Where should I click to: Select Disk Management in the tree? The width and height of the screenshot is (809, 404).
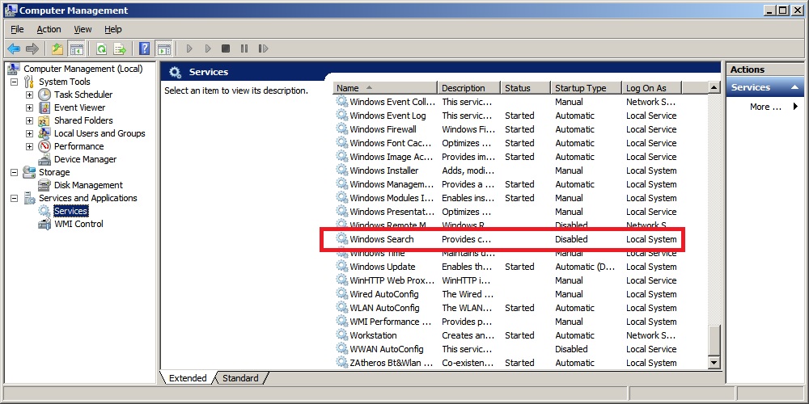point(87,185)
